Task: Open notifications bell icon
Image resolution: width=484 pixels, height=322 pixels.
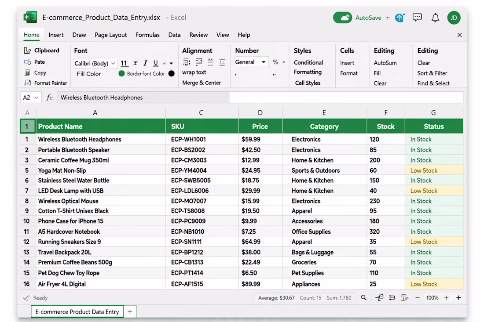Action: 435,18
